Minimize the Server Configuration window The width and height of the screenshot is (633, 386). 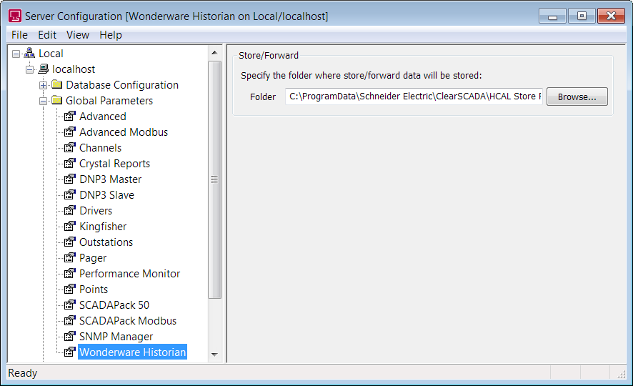coord(553,16)
